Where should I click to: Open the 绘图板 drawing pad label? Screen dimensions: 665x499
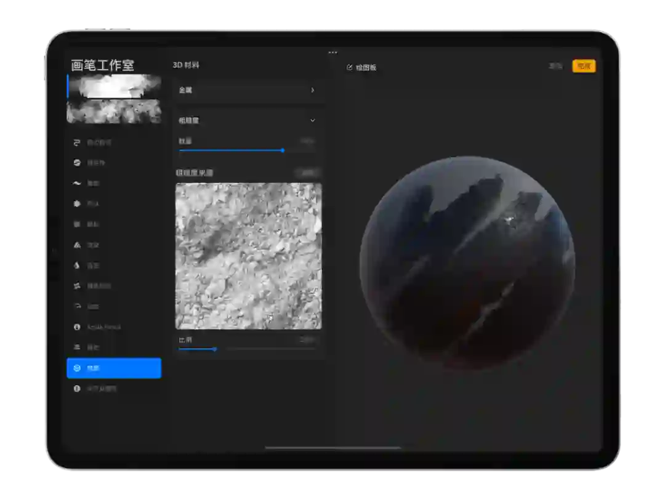366,67
